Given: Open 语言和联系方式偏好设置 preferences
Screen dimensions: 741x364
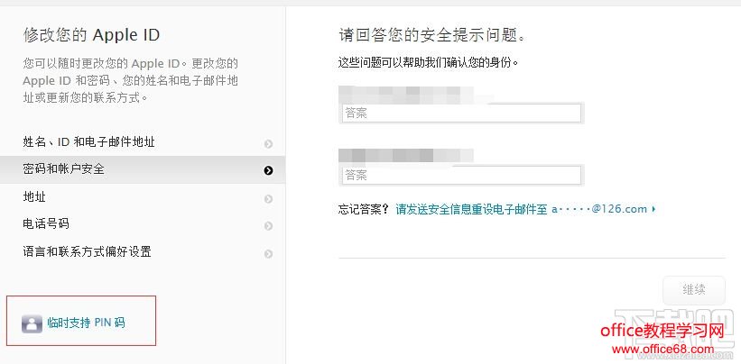Looking at the screenshot, I should (87, 251).
